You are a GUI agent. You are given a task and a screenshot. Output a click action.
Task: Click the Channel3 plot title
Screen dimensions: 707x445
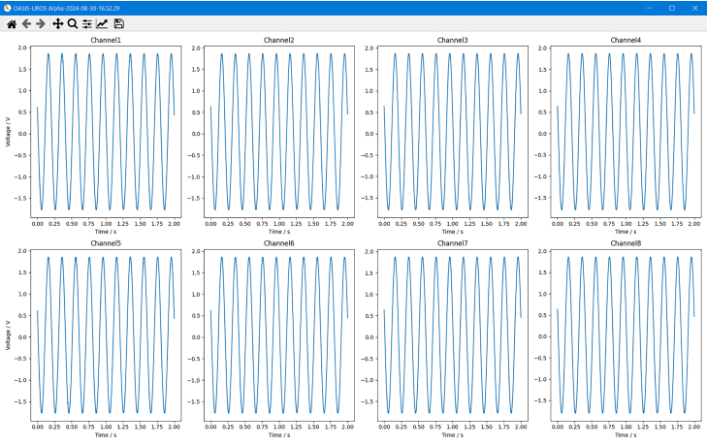(x=453, y=40)
